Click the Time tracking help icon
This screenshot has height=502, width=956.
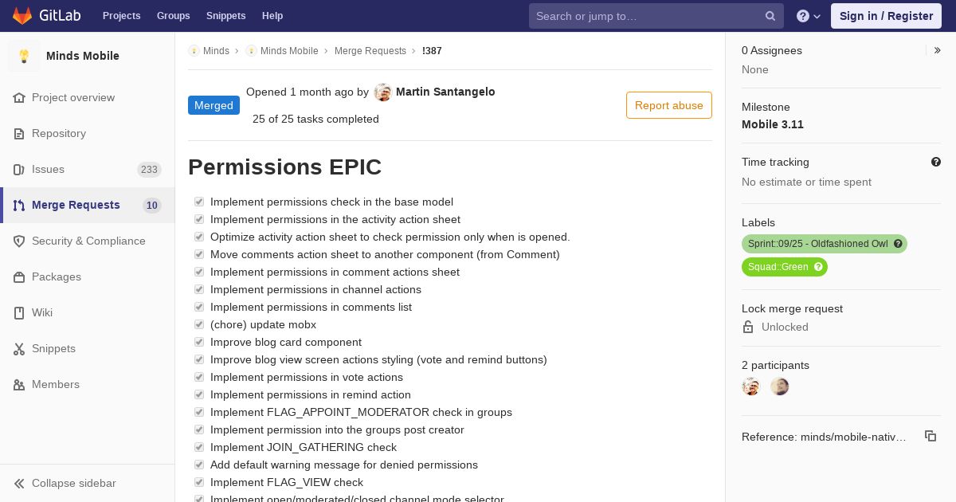click(x=936, y=162)
